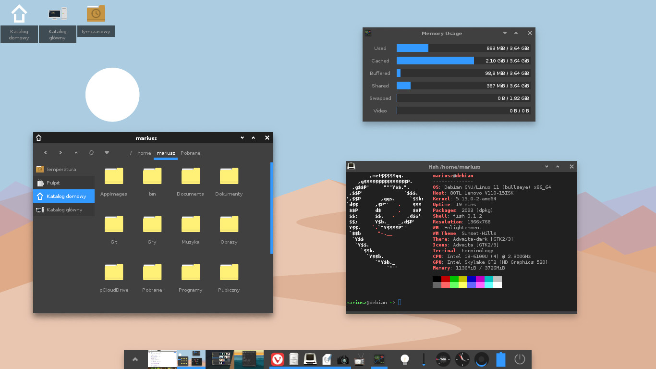
Task: Click the Cached memory bar
Action: (463, 61)
